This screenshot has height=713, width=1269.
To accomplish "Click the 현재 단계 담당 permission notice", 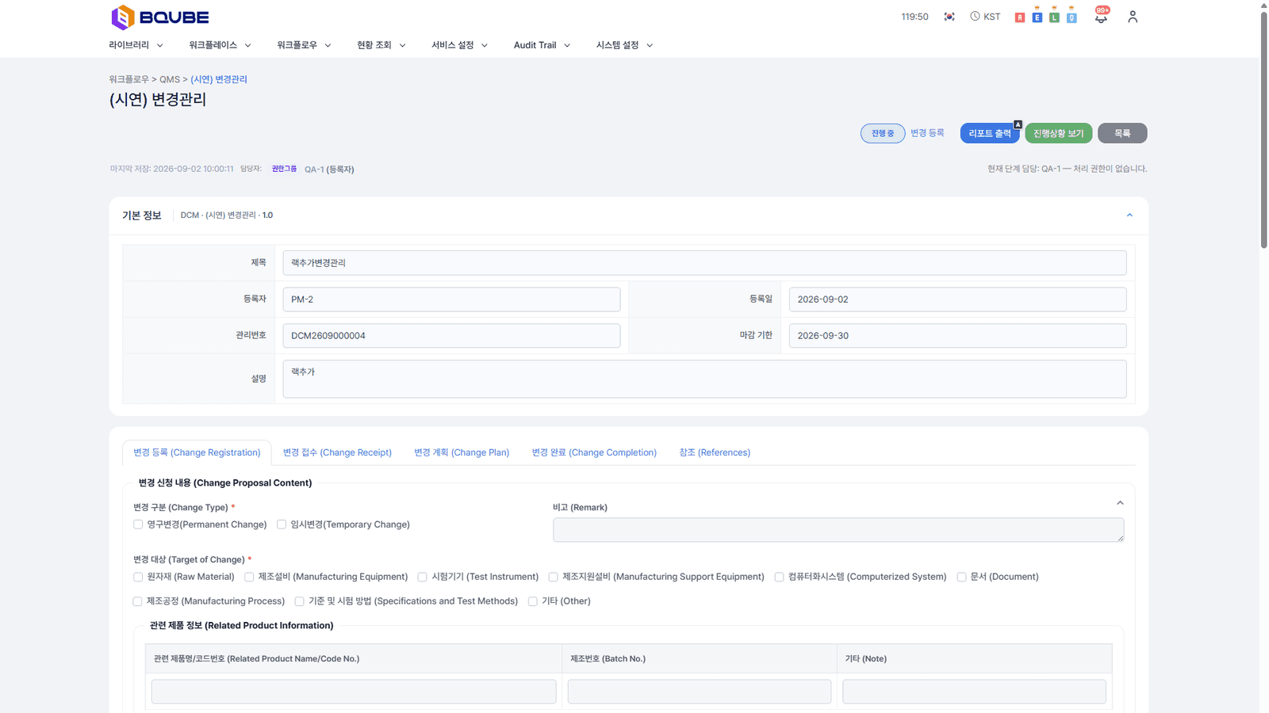I will click(1067, 169).
